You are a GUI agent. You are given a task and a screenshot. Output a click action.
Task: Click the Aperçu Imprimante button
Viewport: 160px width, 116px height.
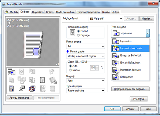20,98
